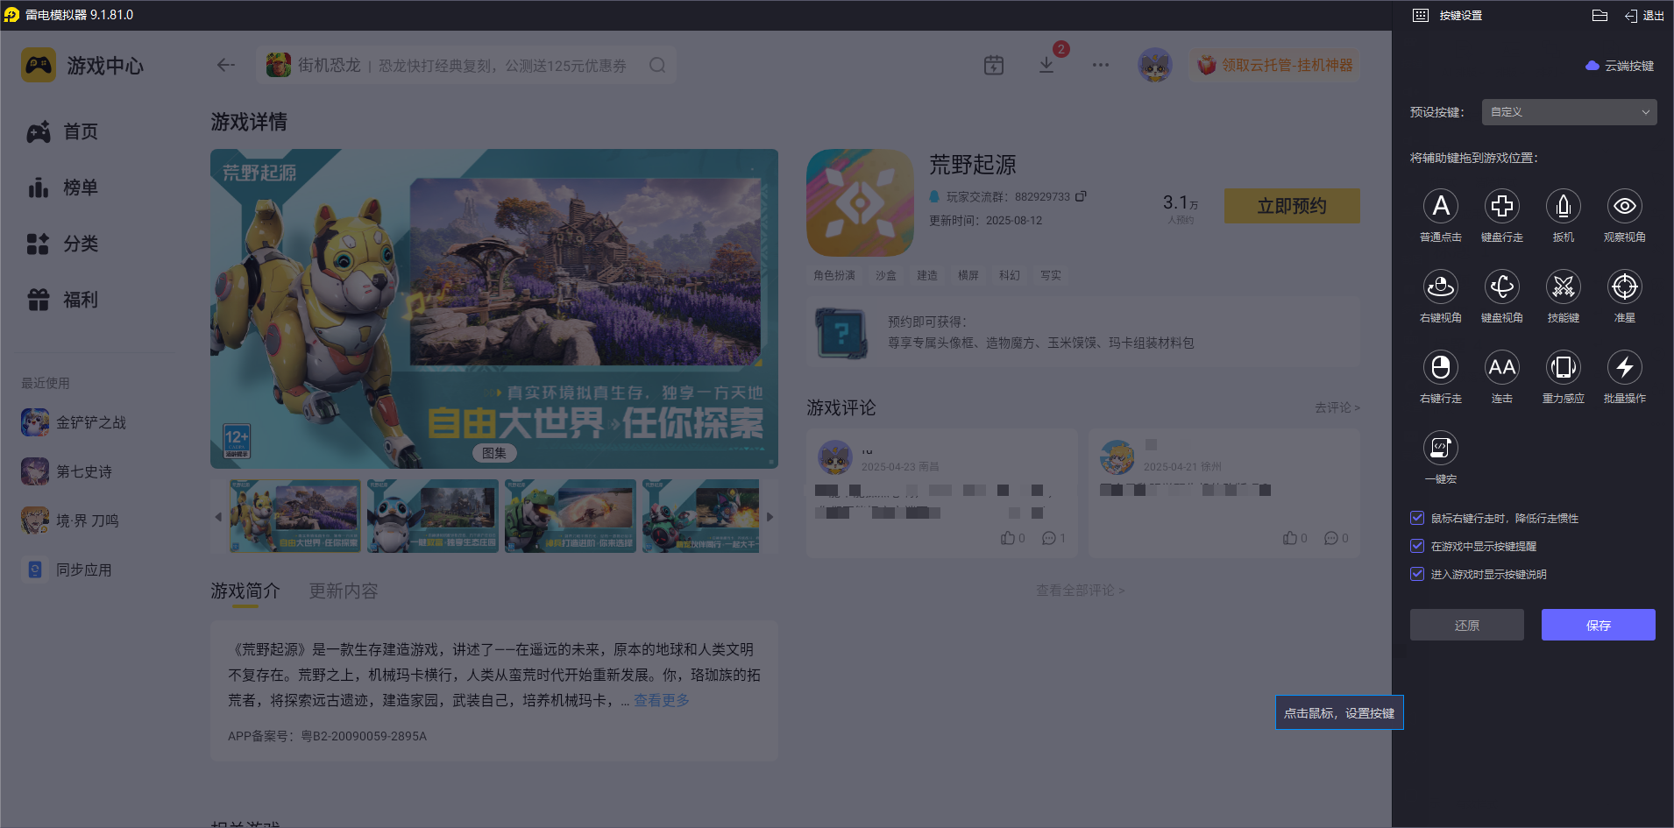Choose the 批量操作 lightning bolt icon
This screenshot has width=1674, height=828.
coord(1624,368)
